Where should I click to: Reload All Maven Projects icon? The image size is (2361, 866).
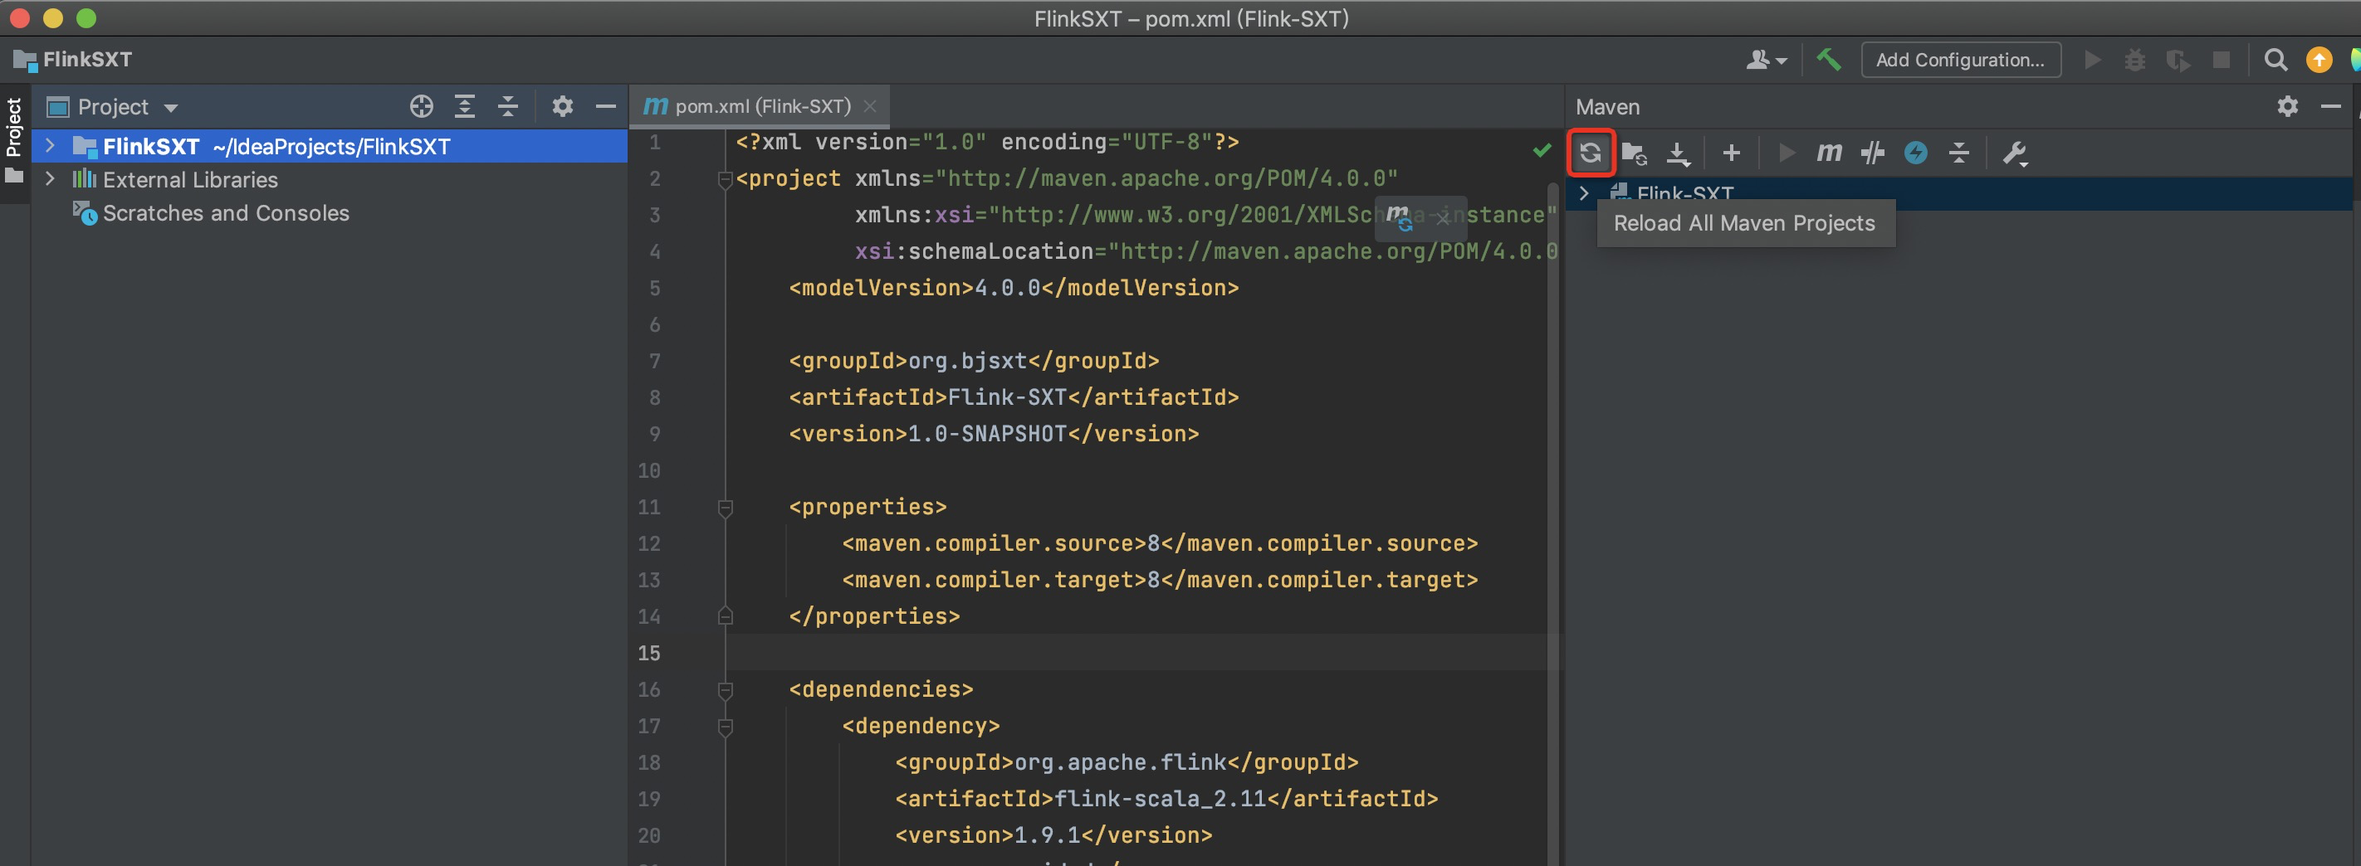(1591, 152)
